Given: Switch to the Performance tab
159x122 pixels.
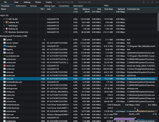Looking at the screenshot, I should 21,6.
